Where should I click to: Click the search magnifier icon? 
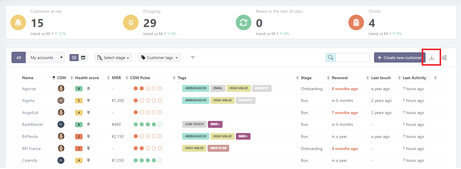331,58
